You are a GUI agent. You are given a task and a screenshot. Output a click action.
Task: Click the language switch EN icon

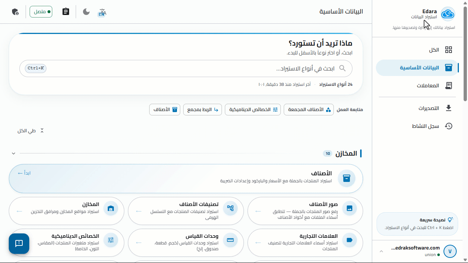point(102,12)
